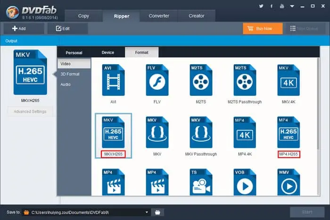This screenshot has height=220, width=330.
Task: Pick the MP4.4K format icon
Action: 245,133
